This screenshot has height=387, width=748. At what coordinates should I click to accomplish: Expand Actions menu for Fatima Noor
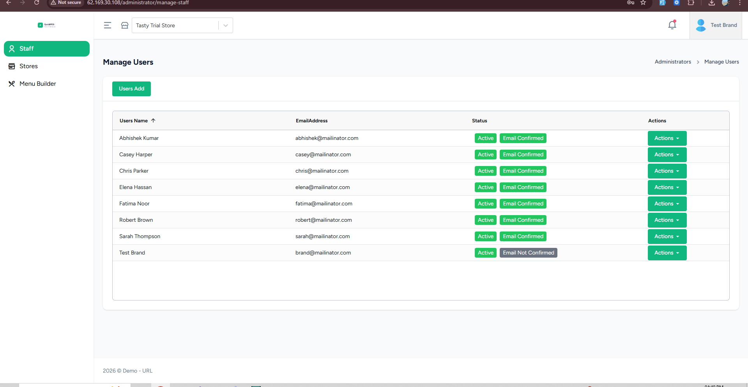point(667,204)
